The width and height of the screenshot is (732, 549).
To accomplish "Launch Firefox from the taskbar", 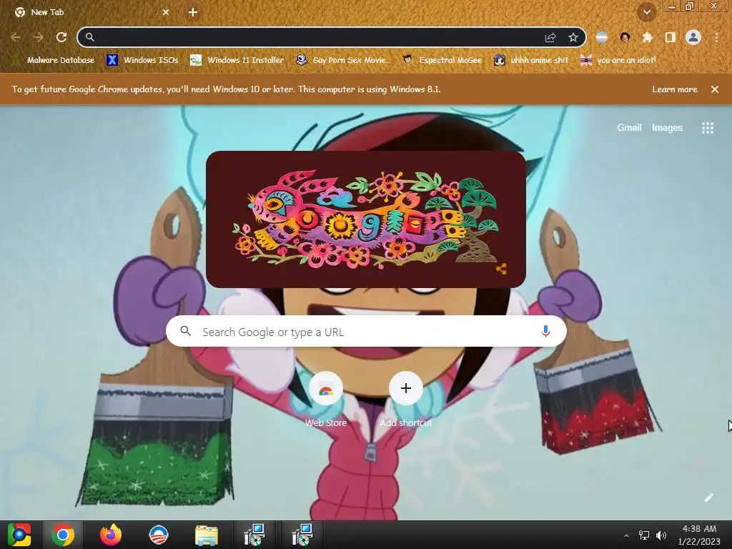I will [x=111, y=535].
